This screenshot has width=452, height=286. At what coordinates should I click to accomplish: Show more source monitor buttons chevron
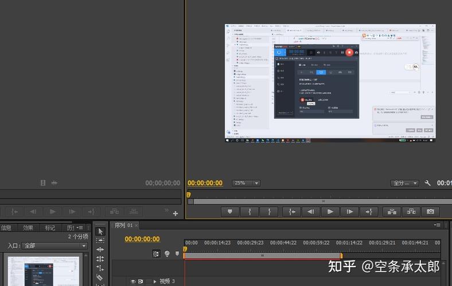coord(166,210)
